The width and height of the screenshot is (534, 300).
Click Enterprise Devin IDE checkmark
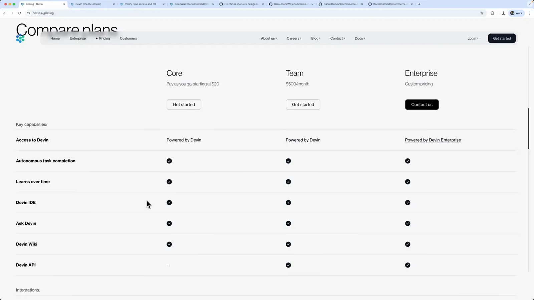[x=408, y=203]
